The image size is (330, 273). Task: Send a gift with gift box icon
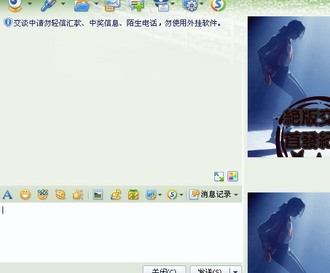(133, 194)
